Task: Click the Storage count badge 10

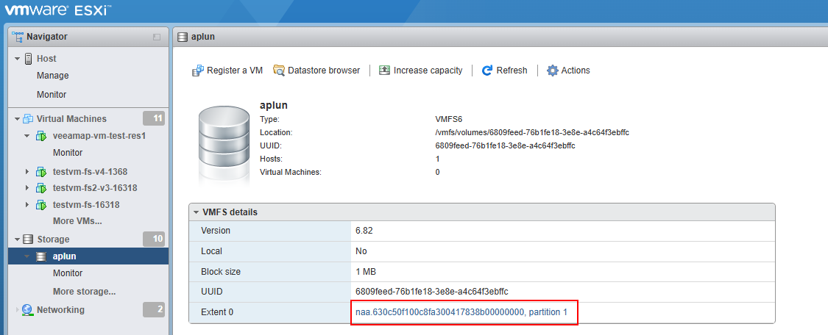Action: point(154,239)
